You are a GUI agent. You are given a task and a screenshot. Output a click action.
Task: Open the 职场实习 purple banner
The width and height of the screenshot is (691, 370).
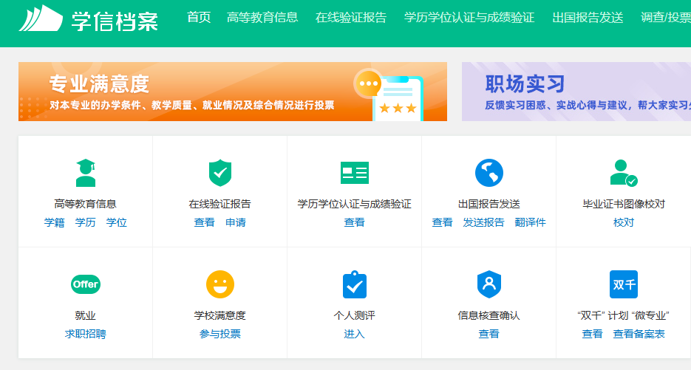click(x=576, y=92)
